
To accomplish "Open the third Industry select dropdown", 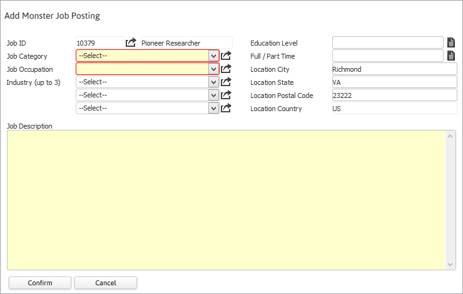I will point(148,108).
